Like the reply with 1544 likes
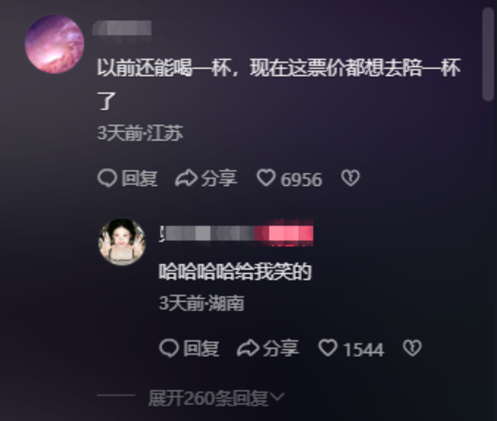Screen dimensions: 497x421 pyautogui.click(x=328, y=348)
